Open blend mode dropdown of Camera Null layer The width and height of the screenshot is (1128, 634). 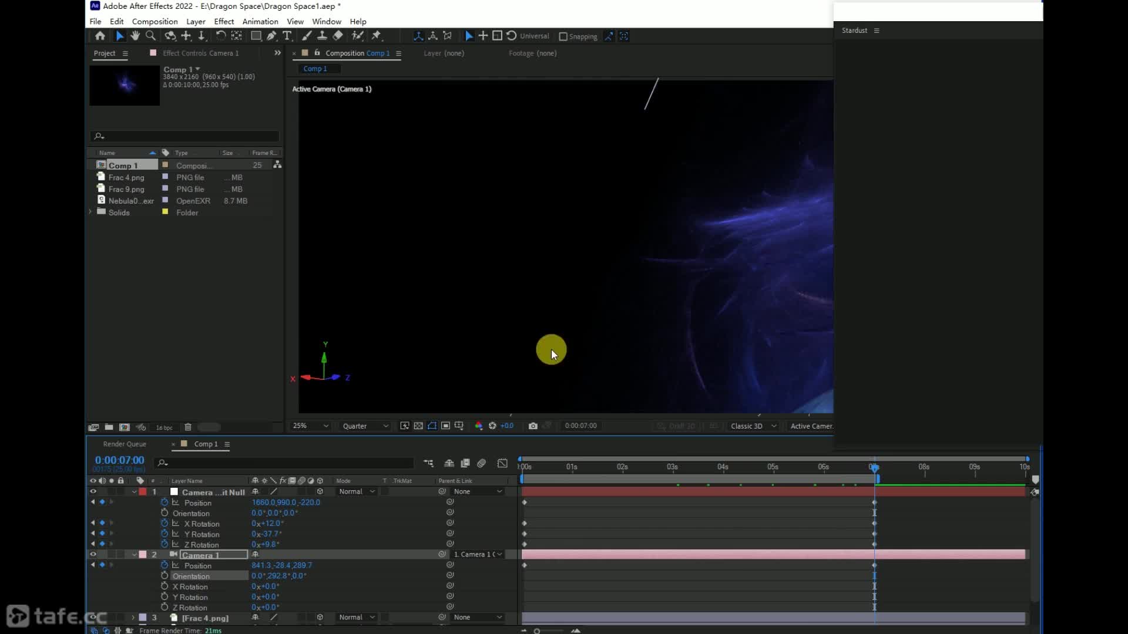[x=357, y=492]
